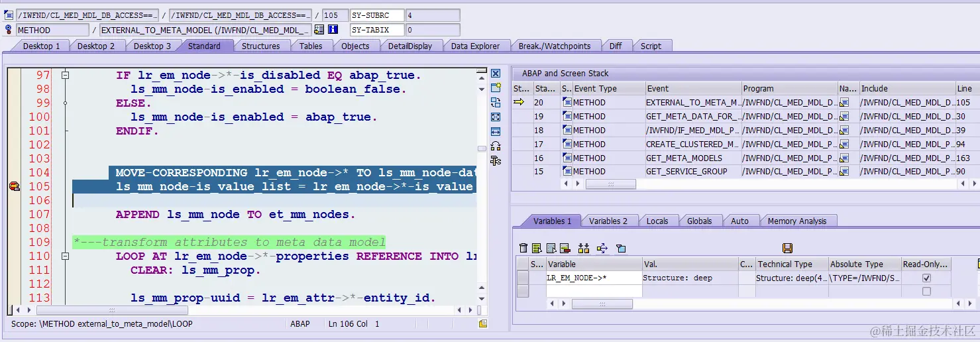Click the source icon in stack row 20
The width and height of the screenshot is (980, 342).
567,102
